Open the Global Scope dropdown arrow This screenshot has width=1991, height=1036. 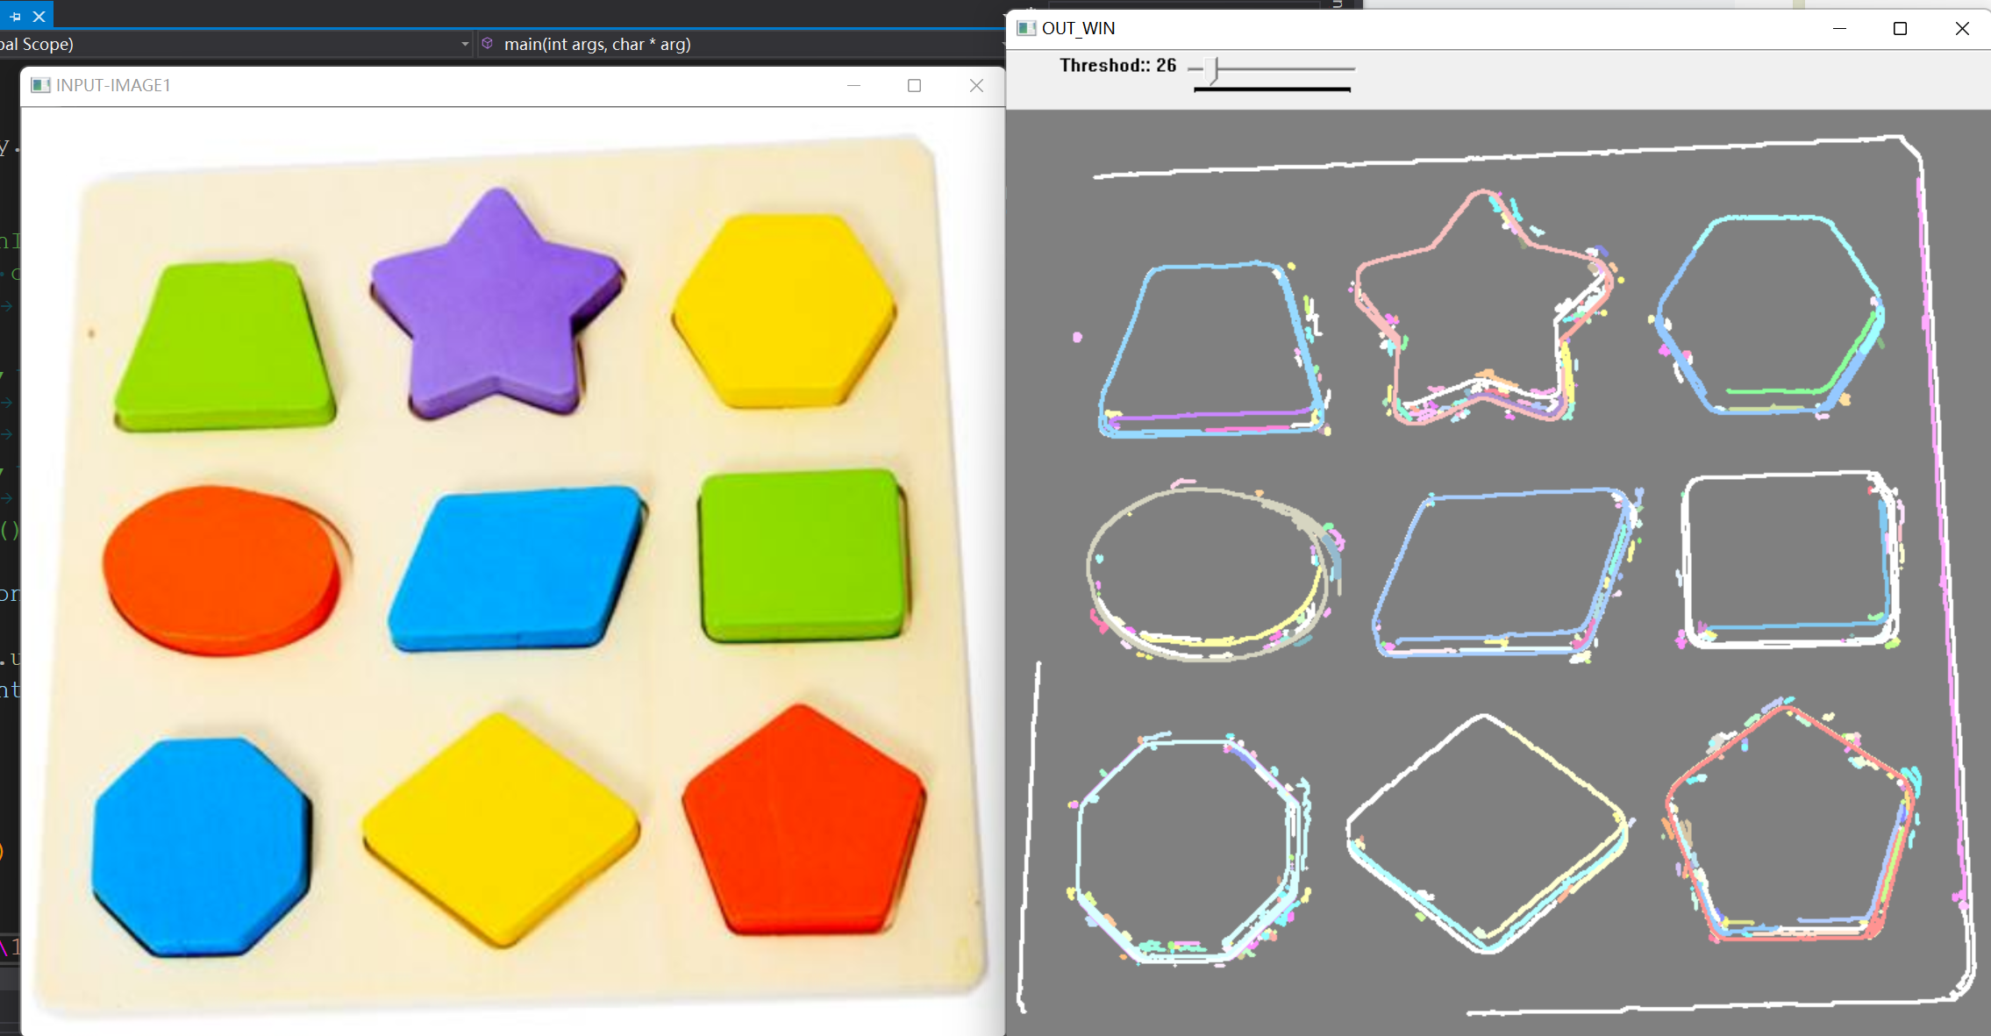(465, 44)
